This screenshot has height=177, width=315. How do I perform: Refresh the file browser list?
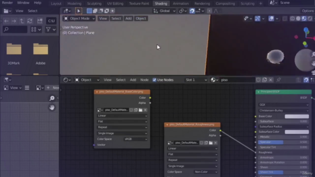coord(30,21)
